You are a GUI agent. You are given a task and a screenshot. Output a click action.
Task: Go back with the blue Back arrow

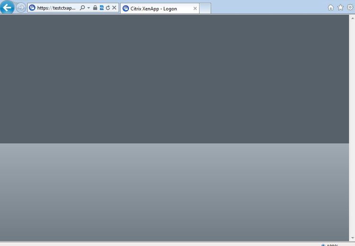tap(7, 8)
